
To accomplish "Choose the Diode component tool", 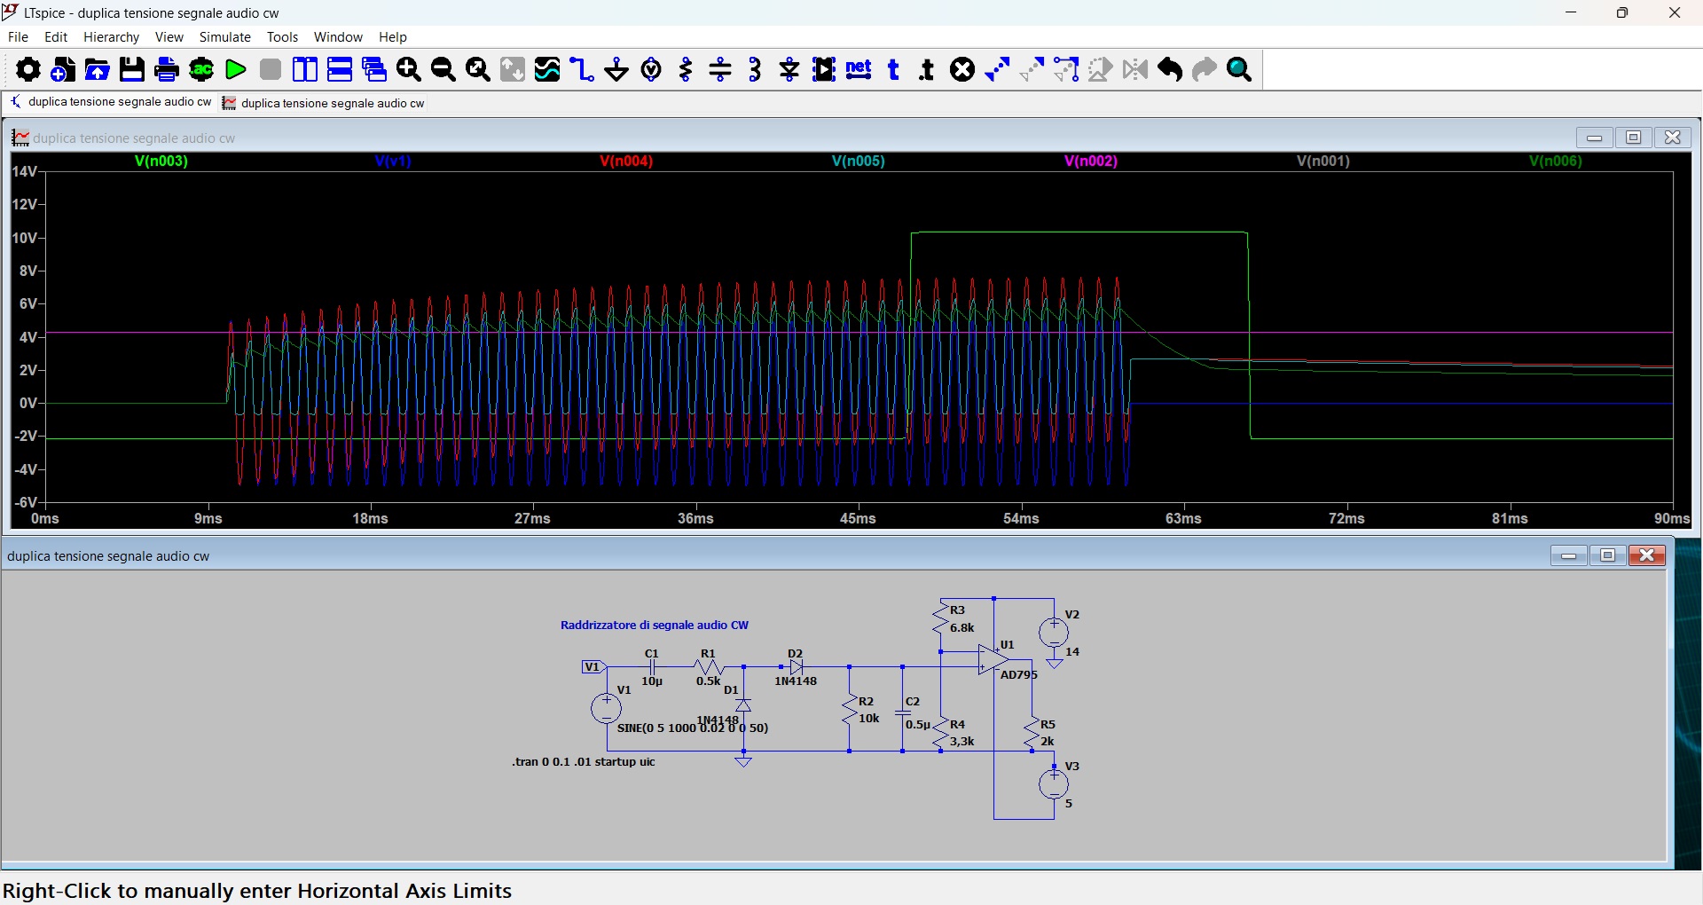I will (789, 69).
